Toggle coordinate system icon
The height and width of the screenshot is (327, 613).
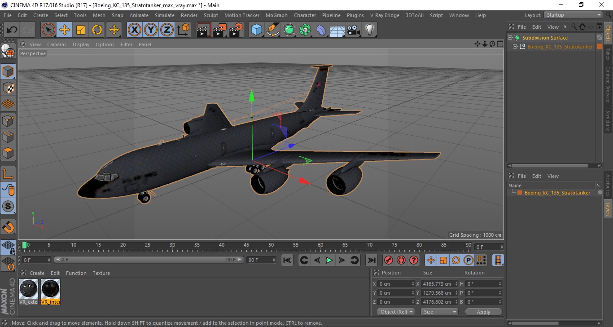(x=183, y=30)
